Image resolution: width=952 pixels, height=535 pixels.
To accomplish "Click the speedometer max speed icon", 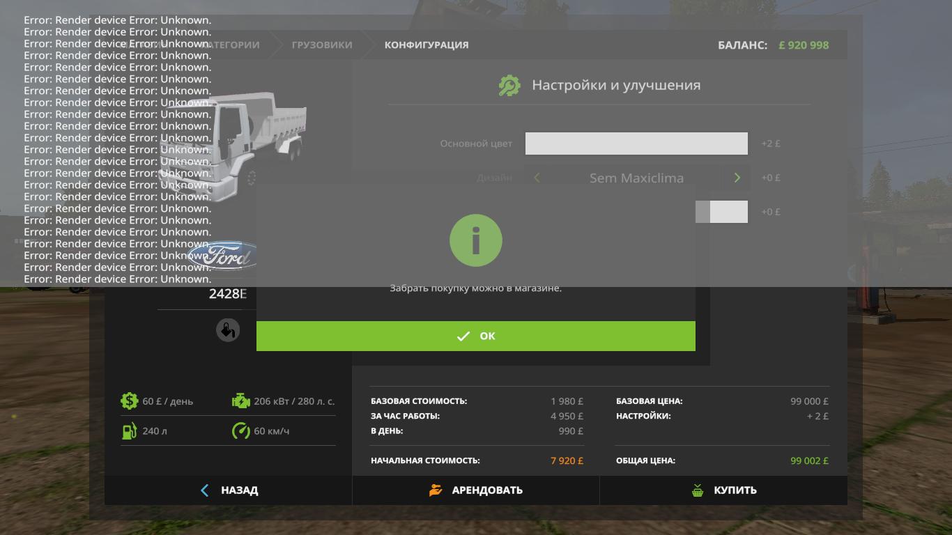I will (x=240, y=431).
